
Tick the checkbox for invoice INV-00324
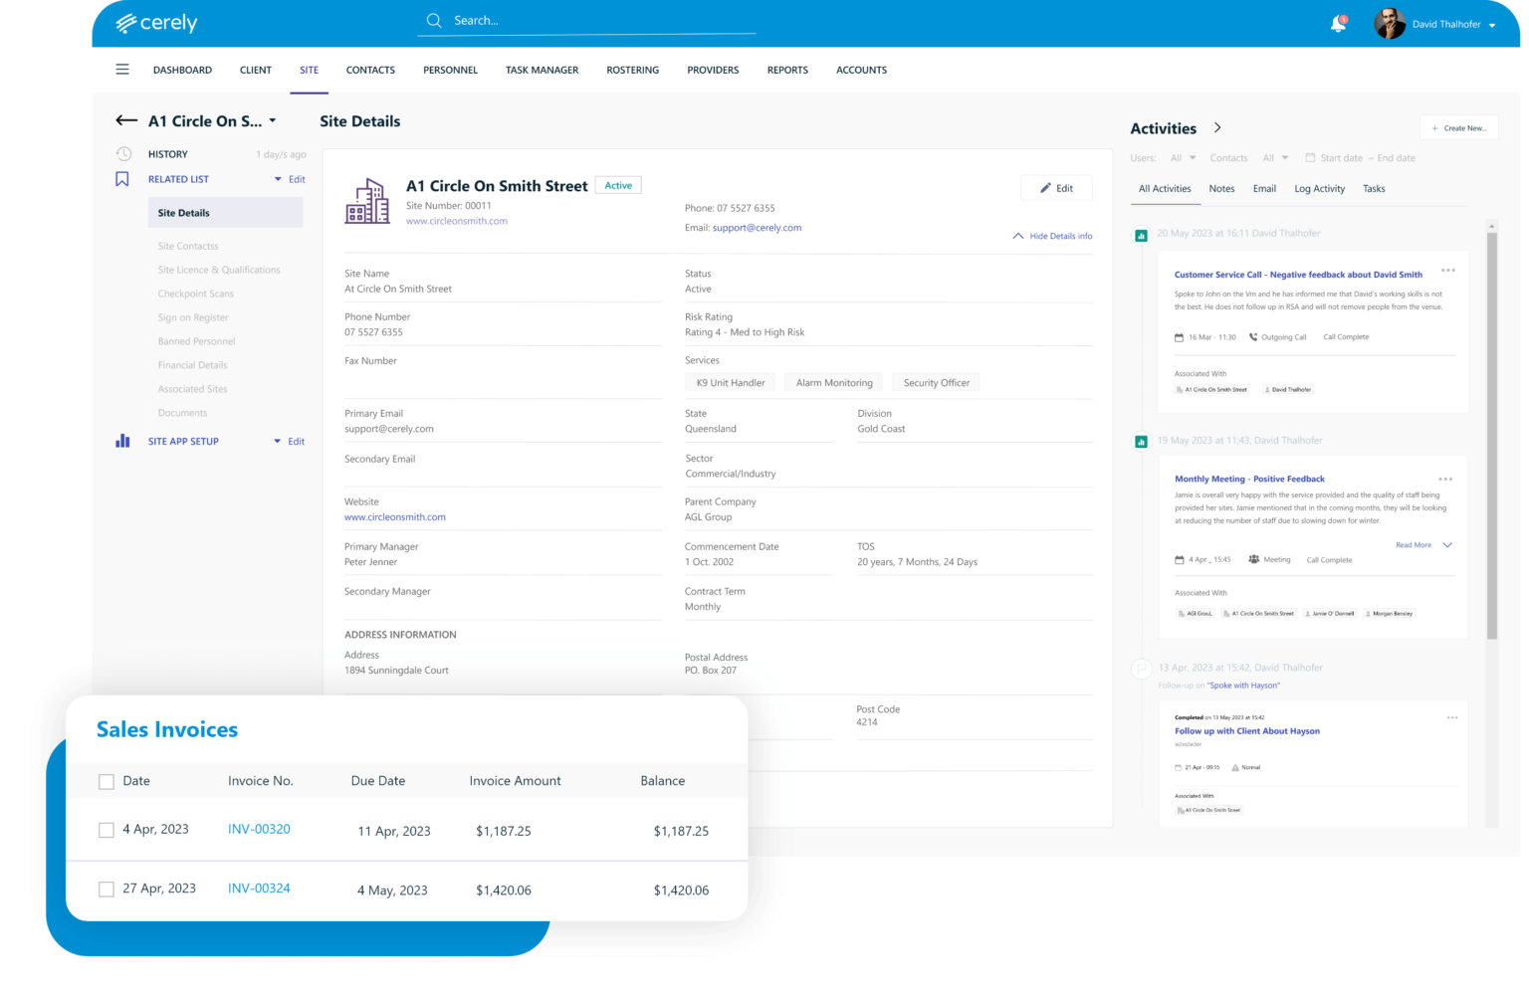click(x=107, y=889)
